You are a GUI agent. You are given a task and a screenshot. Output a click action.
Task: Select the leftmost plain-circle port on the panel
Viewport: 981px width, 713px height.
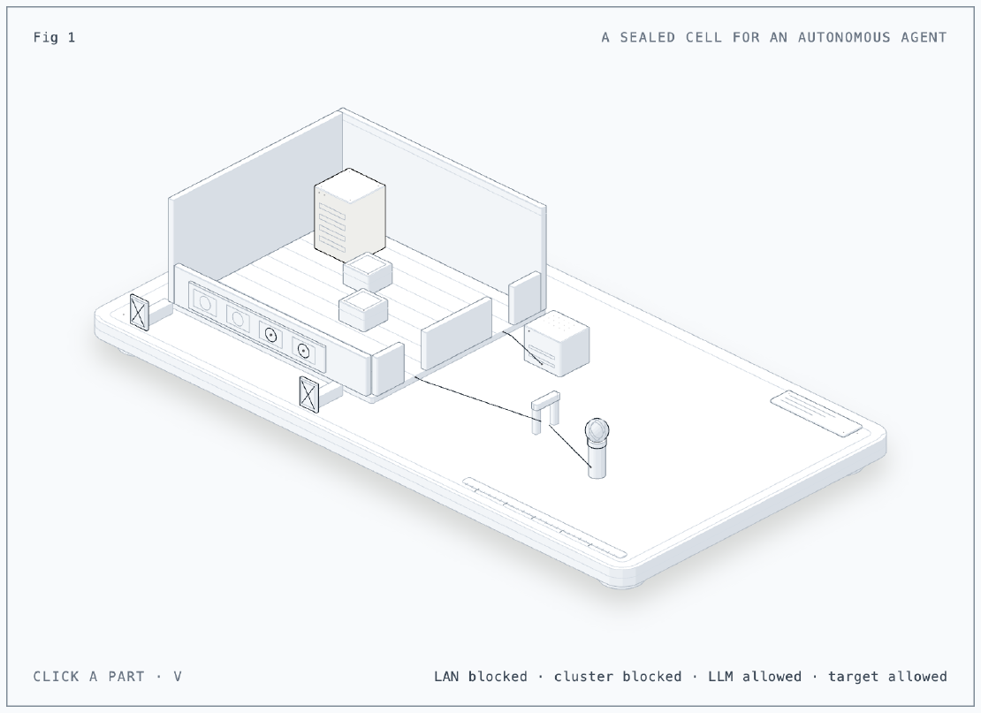[x=204, y=304]
